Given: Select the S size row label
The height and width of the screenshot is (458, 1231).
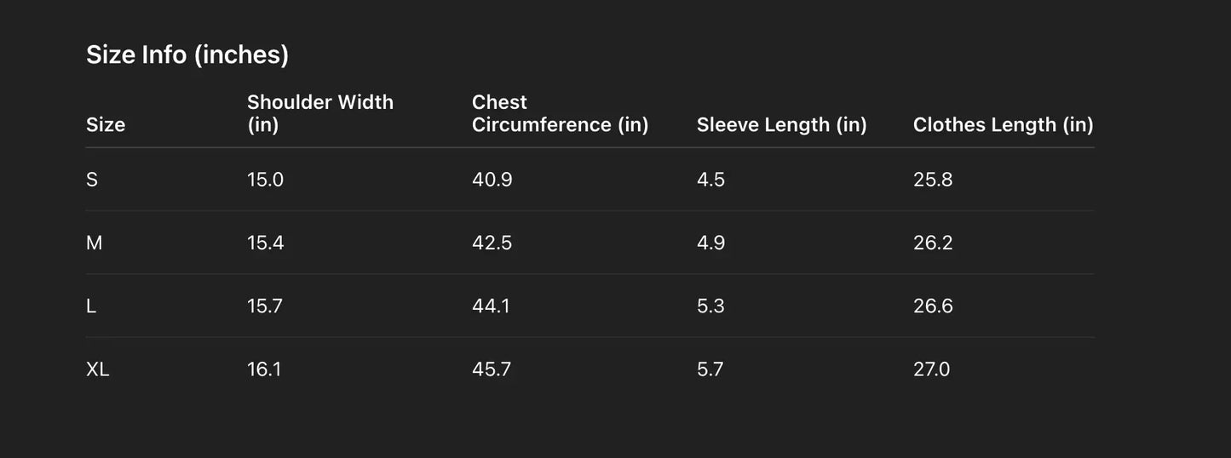Looking at the screenshot, I should (x=92, y=180).
